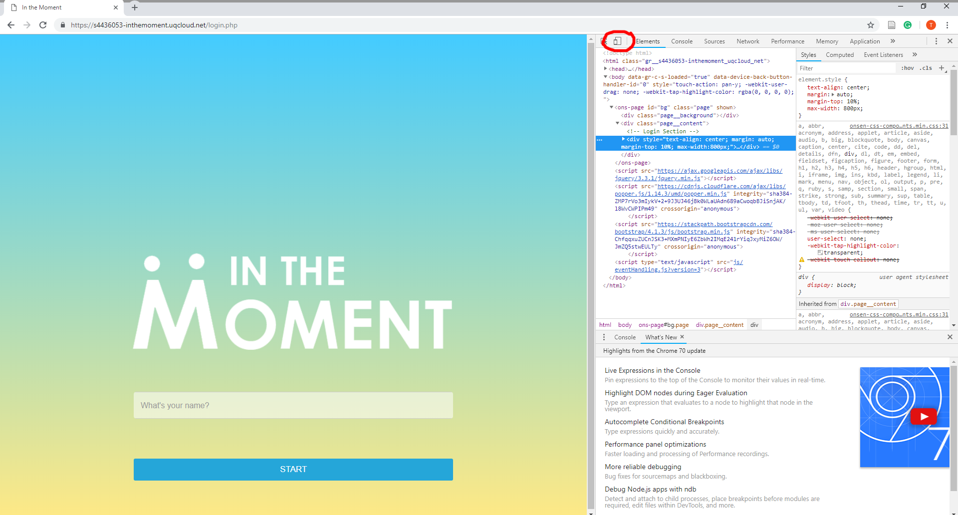Select ons-page#bg.page breadcrumb item
The height and width of the screenshot is (515, 958).
(664, 325)
